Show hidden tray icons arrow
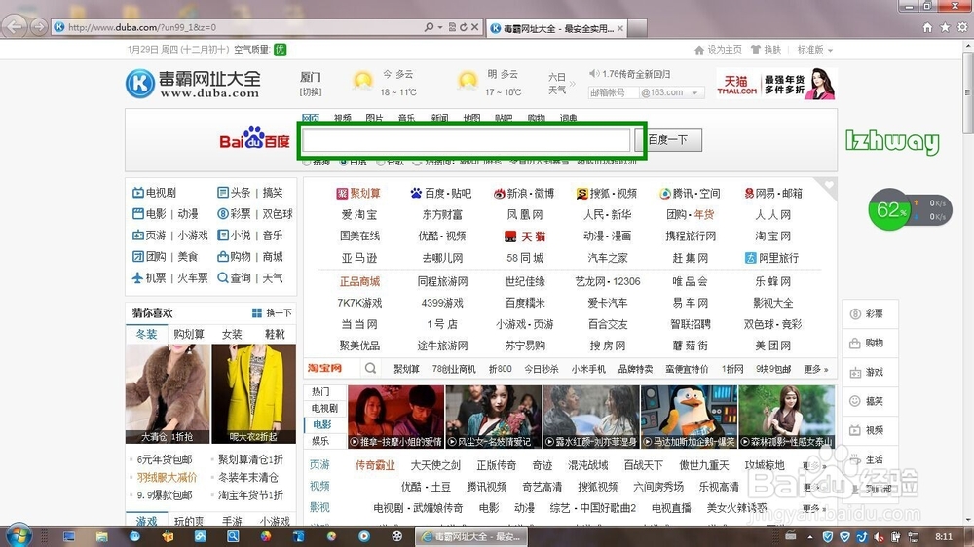The width and height of the screenshot is (974, 547). [810, 536]
